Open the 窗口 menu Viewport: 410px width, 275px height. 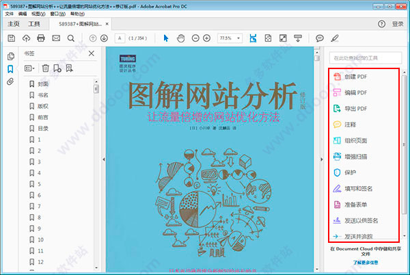[58, 14]
